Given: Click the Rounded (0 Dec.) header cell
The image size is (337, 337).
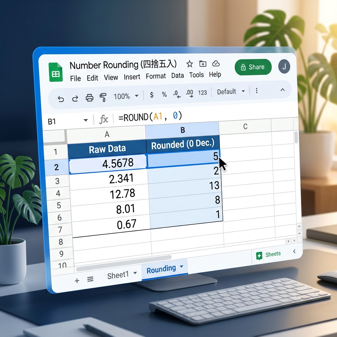Looking at the screenshot, I should point(183,144).
